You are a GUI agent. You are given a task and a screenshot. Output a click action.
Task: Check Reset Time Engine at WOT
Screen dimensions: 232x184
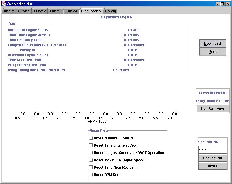[91, 145]
